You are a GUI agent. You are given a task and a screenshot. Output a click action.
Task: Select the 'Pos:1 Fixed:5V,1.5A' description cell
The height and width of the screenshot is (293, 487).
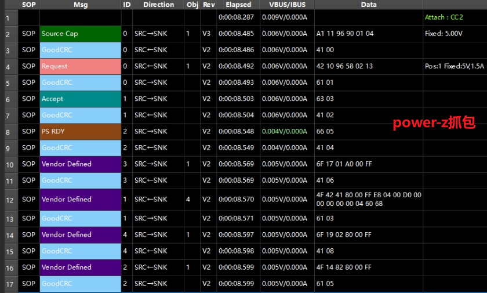455,66
